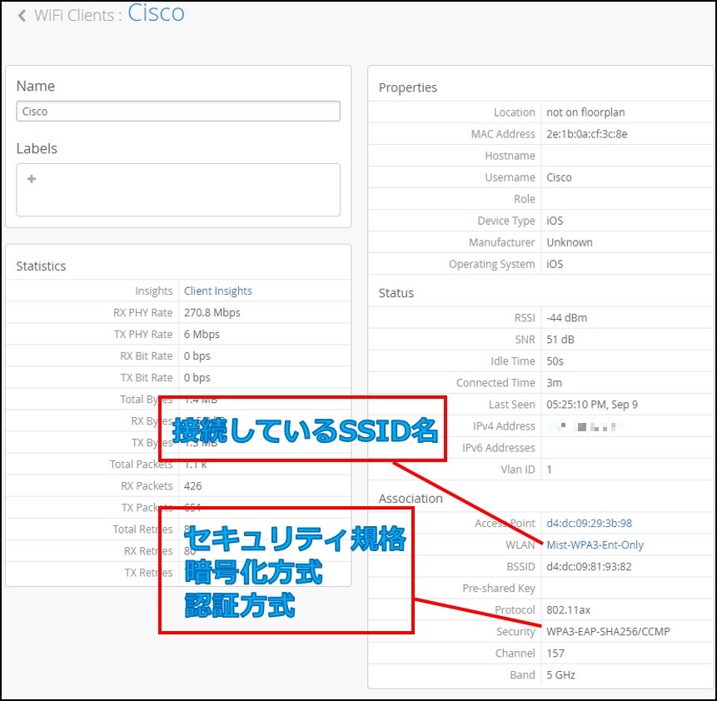Click the Pre-shared Key label

pos(499,588)
